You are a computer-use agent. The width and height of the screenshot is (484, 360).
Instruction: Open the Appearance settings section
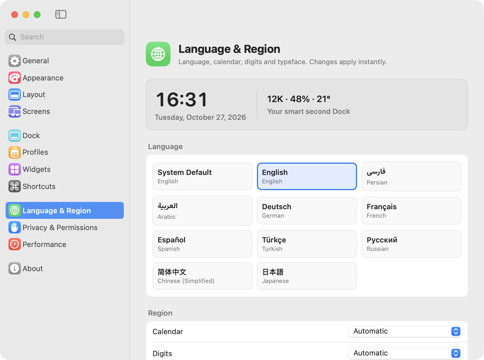(65, 78)
